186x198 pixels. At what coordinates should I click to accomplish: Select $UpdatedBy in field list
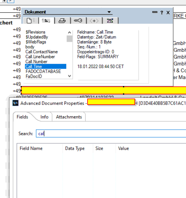click(37, 37)
